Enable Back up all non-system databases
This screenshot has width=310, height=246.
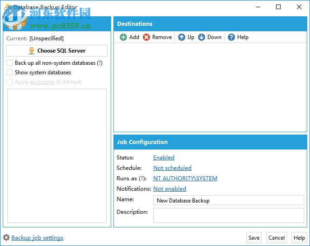[x=9, y=63]
